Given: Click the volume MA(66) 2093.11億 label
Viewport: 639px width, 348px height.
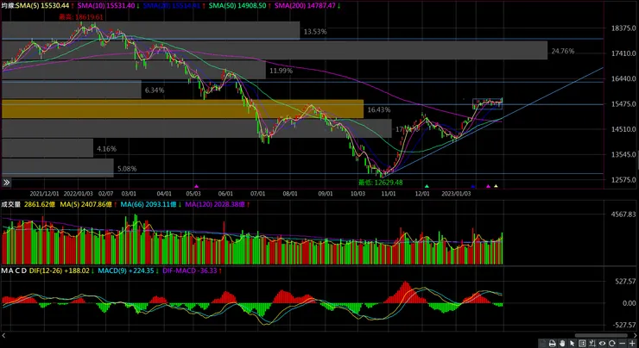Looking at the screenshot, I should [149, 204].
